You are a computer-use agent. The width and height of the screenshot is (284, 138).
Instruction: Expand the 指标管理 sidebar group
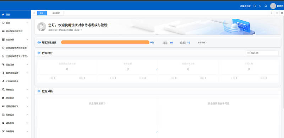pyautogui.click(x=15, y=131)
